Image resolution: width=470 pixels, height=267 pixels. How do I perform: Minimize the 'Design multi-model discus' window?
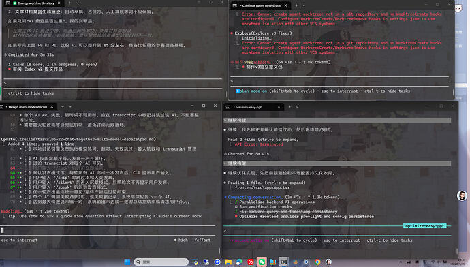(x=192, y=106)
